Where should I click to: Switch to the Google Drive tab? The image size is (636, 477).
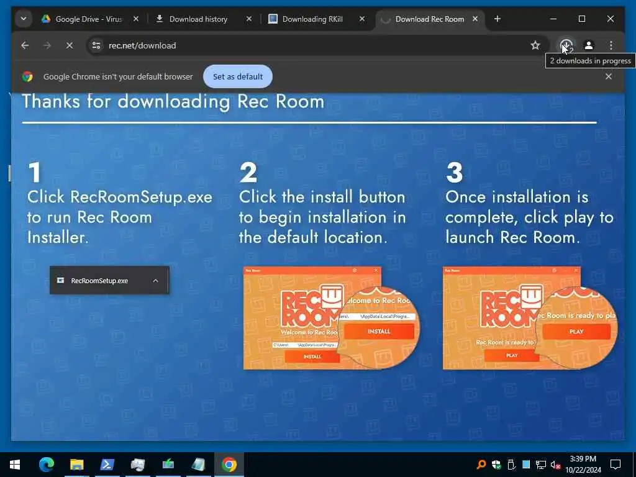(x=89, y=19)
